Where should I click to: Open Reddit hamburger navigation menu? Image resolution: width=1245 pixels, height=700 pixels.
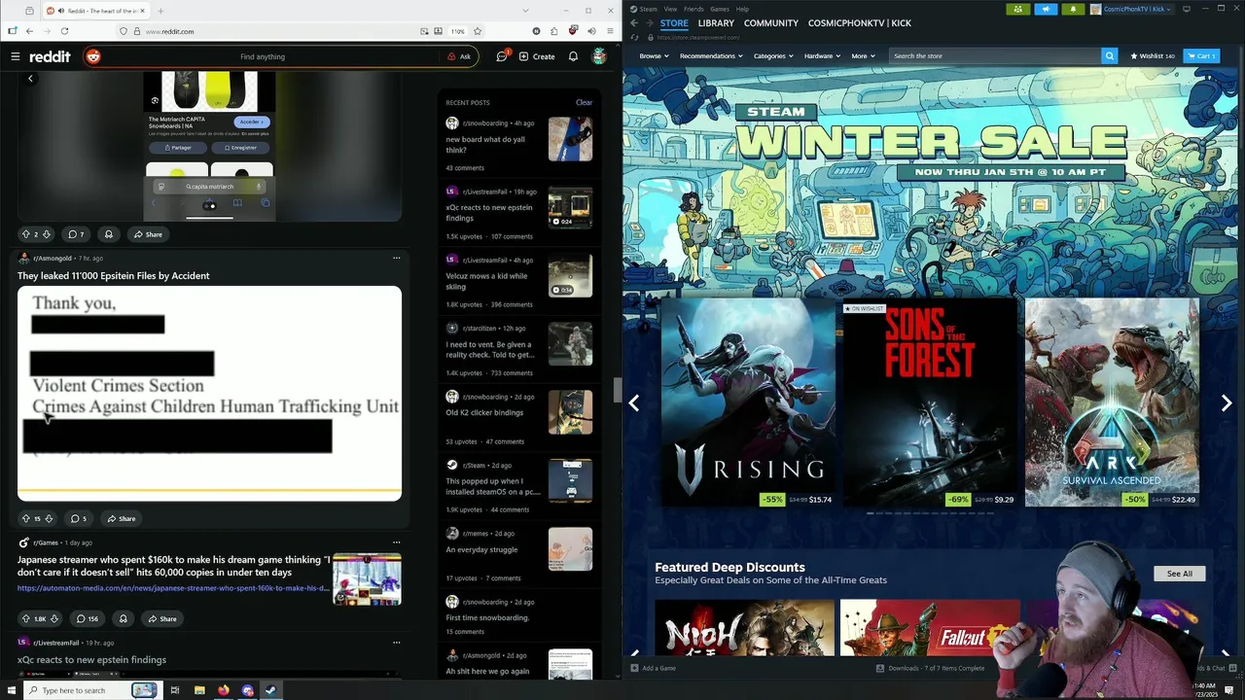[15, 56]
